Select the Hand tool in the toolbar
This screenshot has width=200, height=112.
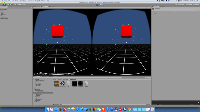point(2,5)
